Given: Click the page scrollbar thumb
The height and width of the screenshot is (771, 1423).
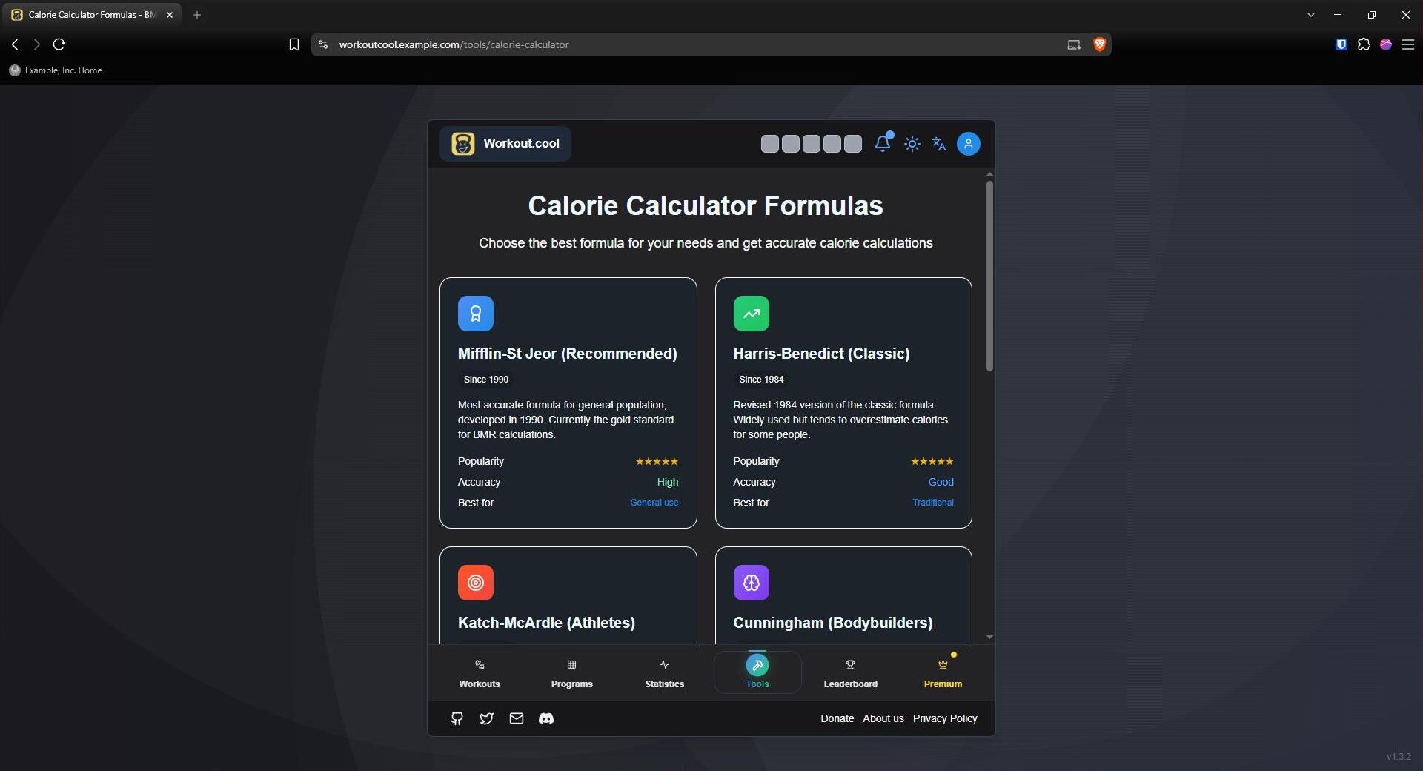Looking at the screenshot, I should click(989, 276).
